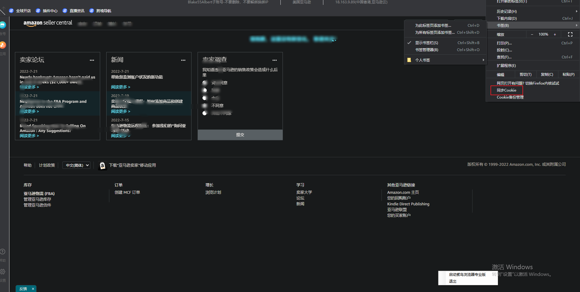Expand 个人书签 submenu arrow

pyautogui.click(x=483, y=60)
